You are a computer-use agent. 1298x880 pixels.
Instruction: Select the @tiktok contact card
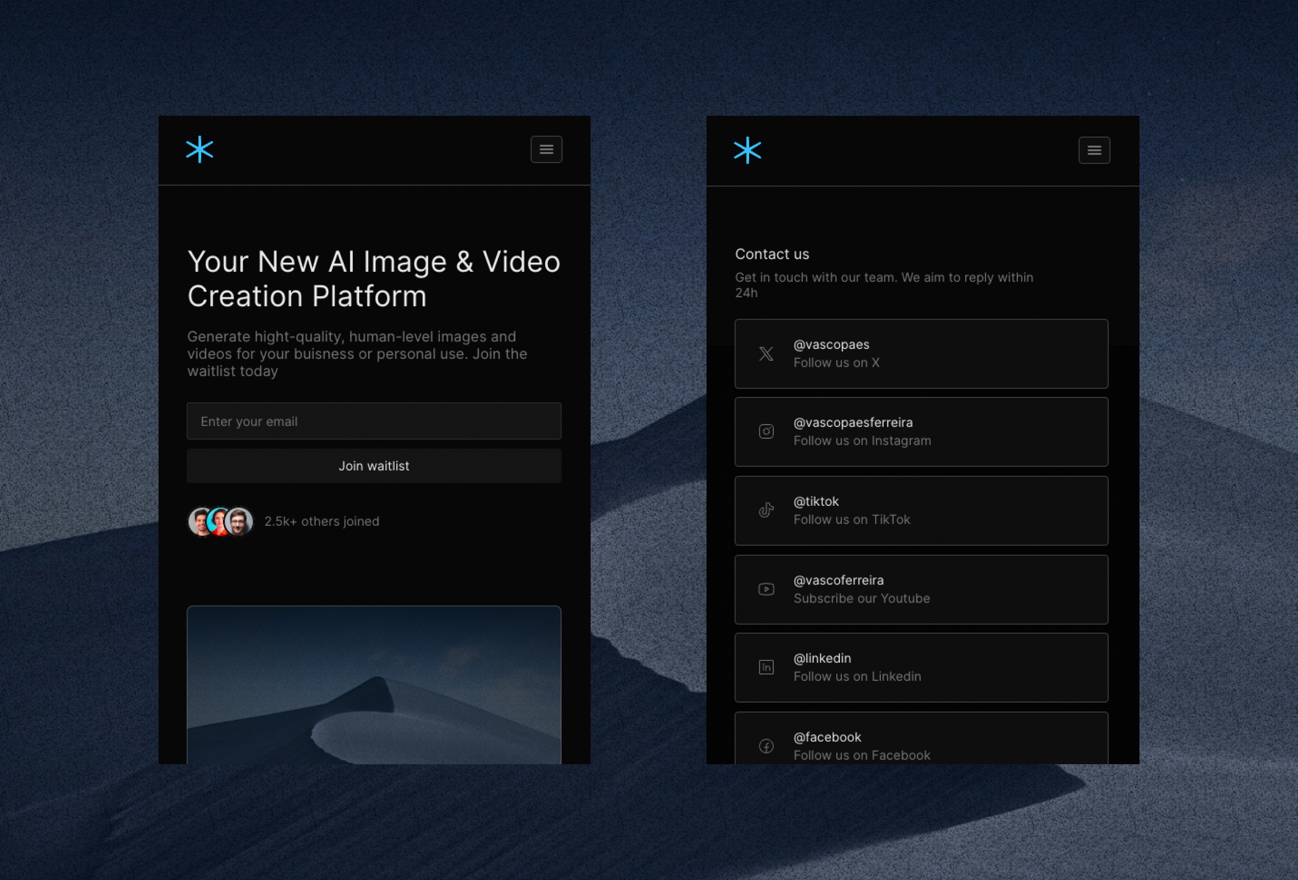tap(921, 510)
